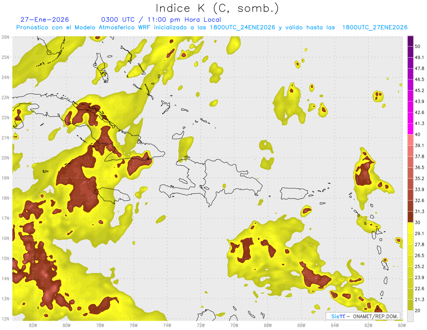Click colorbar value 40
Screen dimensions: 427x330
pyautogui.click(x=418, y=135)
